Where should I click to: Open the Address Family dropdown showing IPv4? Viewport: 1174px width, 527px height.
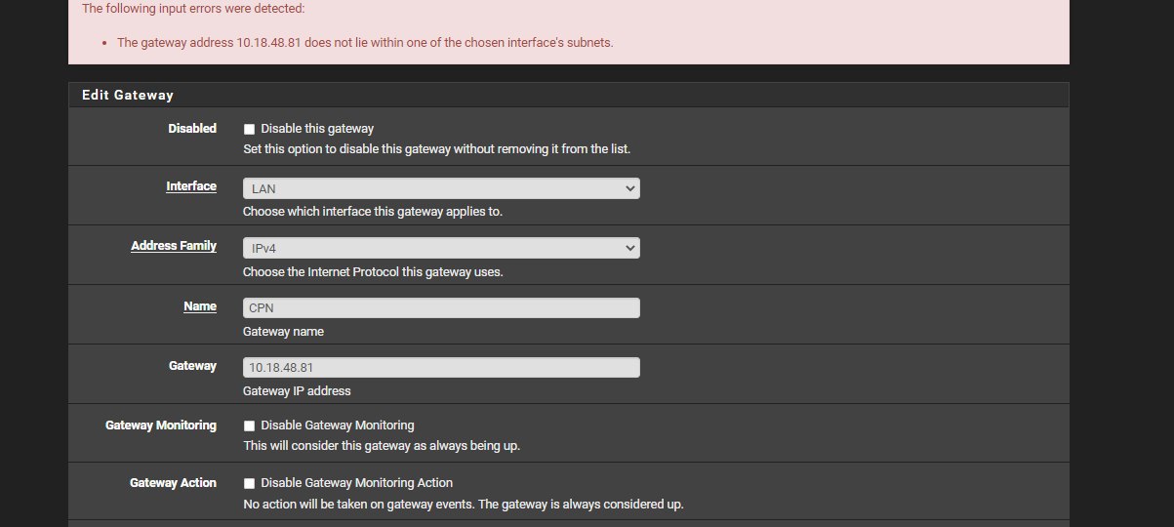441,248
